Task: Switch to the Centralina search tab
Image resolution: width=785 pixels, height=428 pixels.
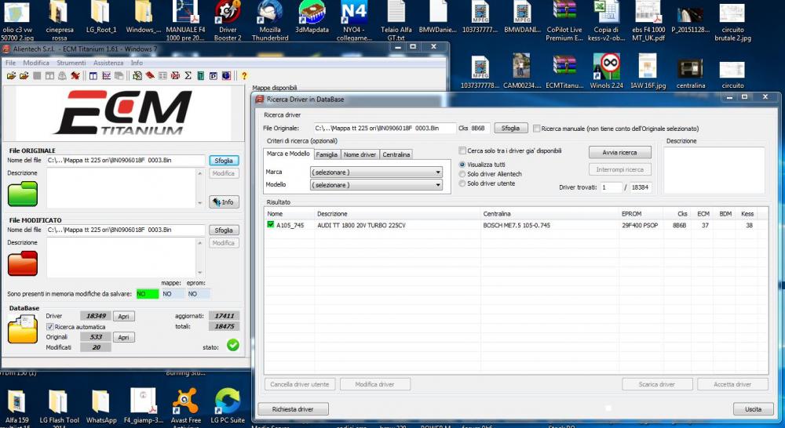Action: point(396,154)
